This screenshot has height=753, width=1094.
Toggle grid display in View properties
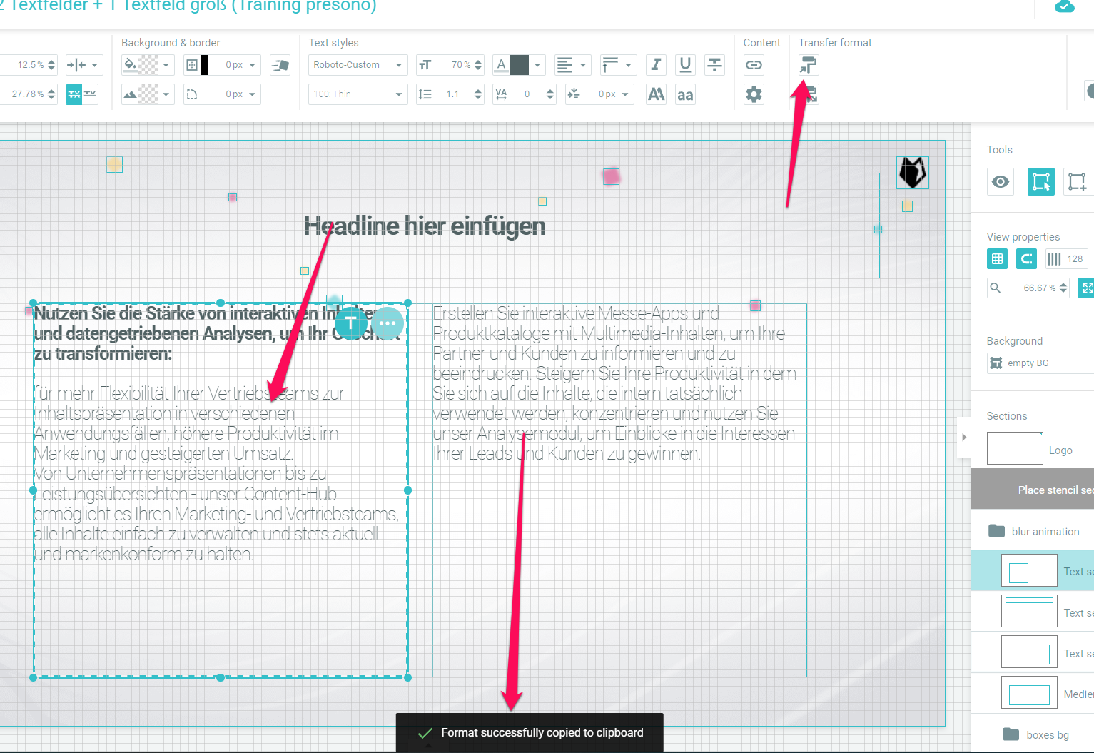[x=997, y=259]
